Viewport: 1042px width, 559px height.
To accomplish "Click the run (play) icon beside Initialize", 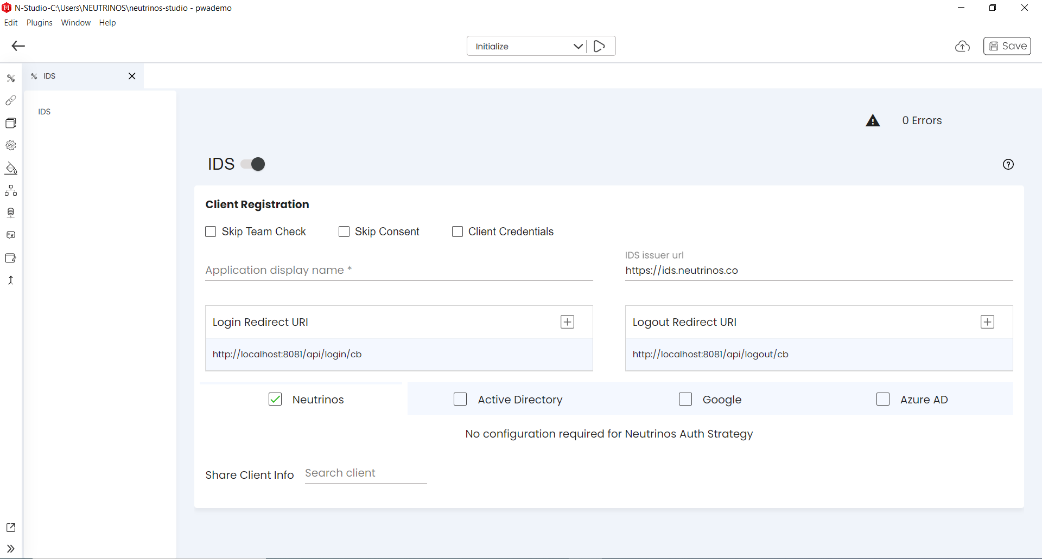I will coord(599,46).
